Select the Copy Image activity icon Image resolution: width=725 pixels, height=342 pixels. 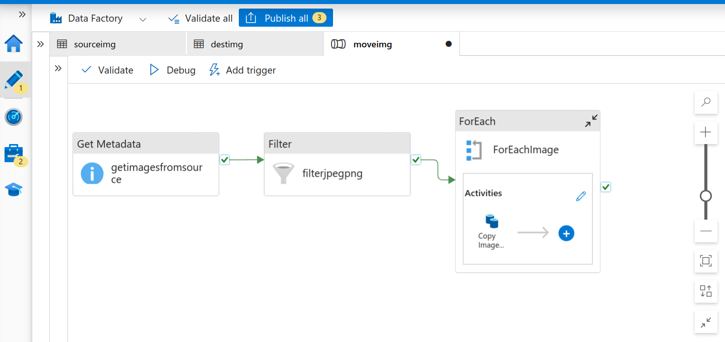coord(492,221)
